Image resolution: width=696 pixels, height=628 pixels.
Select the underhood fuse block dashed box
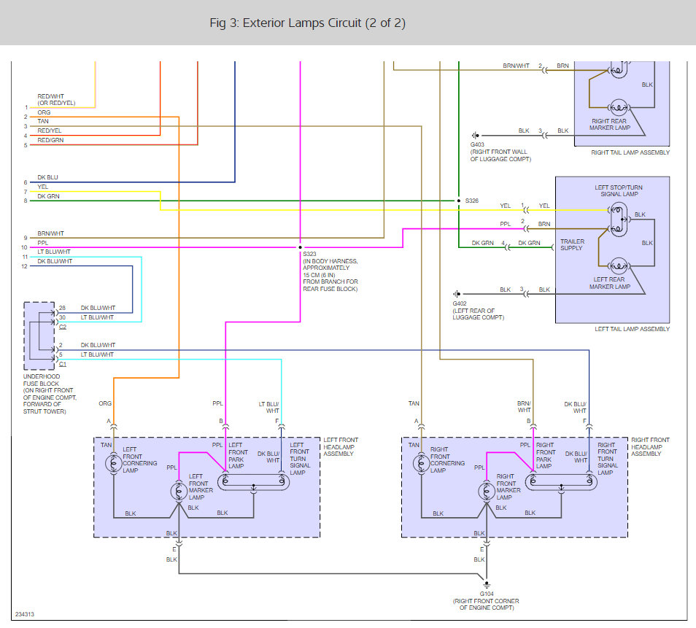pos(39,336)
